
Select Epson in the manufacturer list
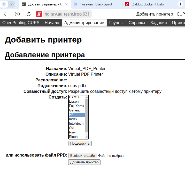click(74, 102)
